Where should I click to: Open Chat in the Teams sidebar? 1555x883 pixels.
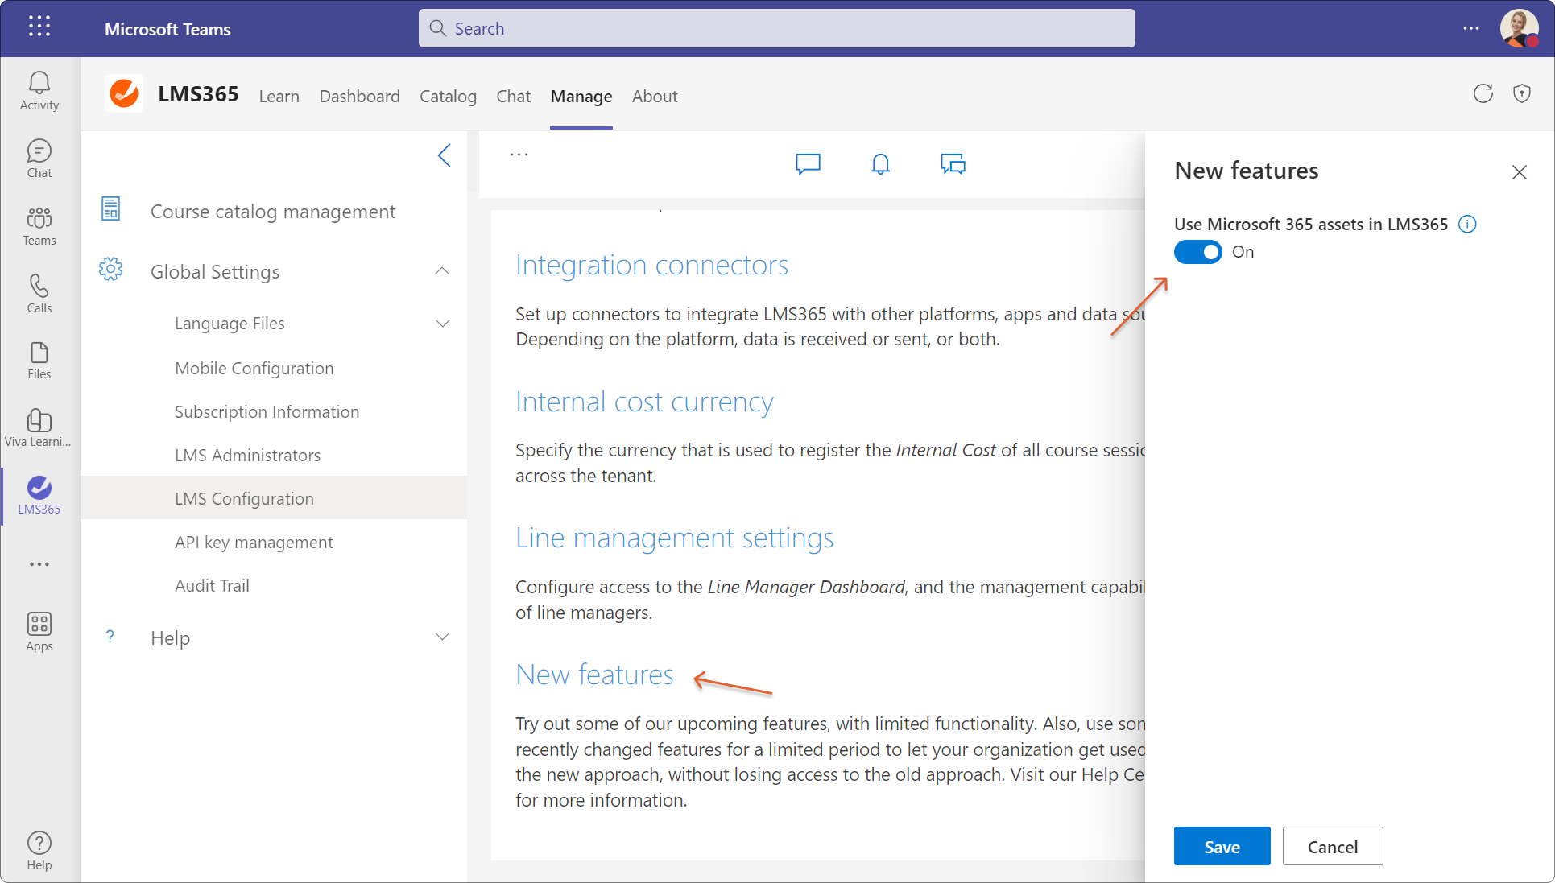(39, 159)
